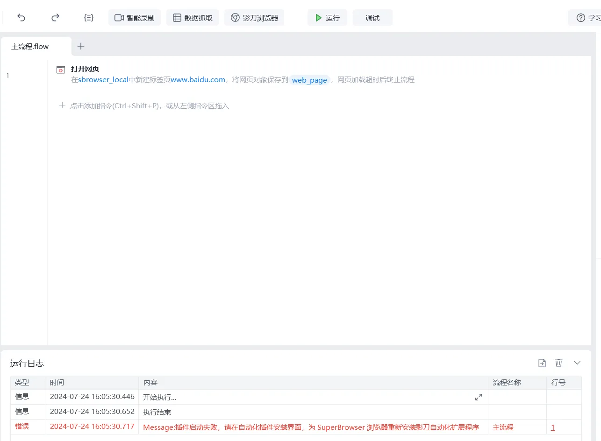Export the run log via export icon

(542, 363)
